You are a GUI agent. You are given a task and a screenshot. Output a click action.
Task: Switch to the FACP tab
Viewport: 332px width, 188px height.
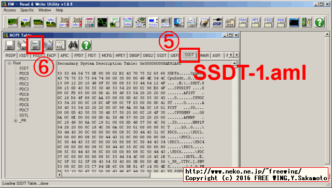pyautogui.click(x=51, y=55)
